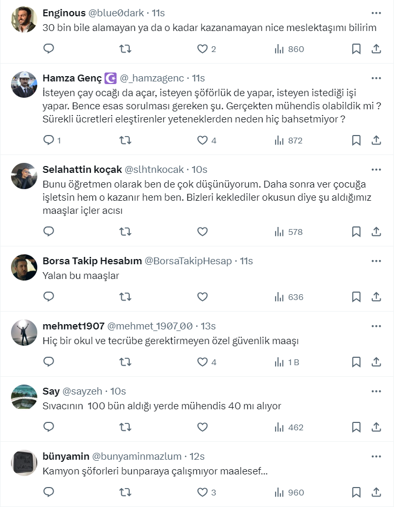The width and height of the screenshot is (398, 507).
Task: Visit @BorsaTakipHesap's profile handle link
Action: tap(188, 261)
